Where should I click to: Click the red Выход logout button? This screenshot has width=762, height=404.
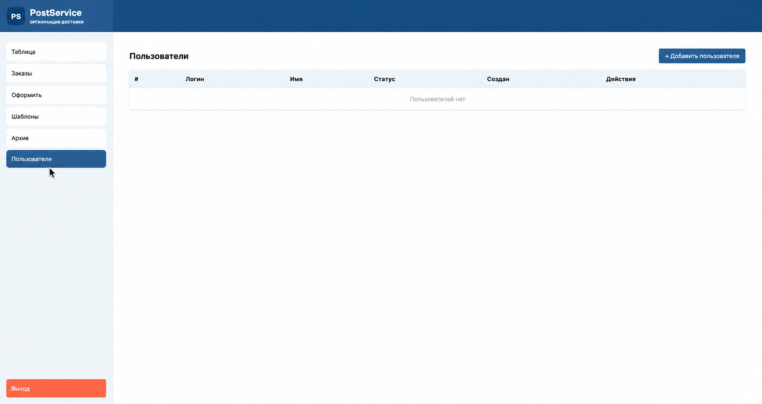[x=56, y=389]
